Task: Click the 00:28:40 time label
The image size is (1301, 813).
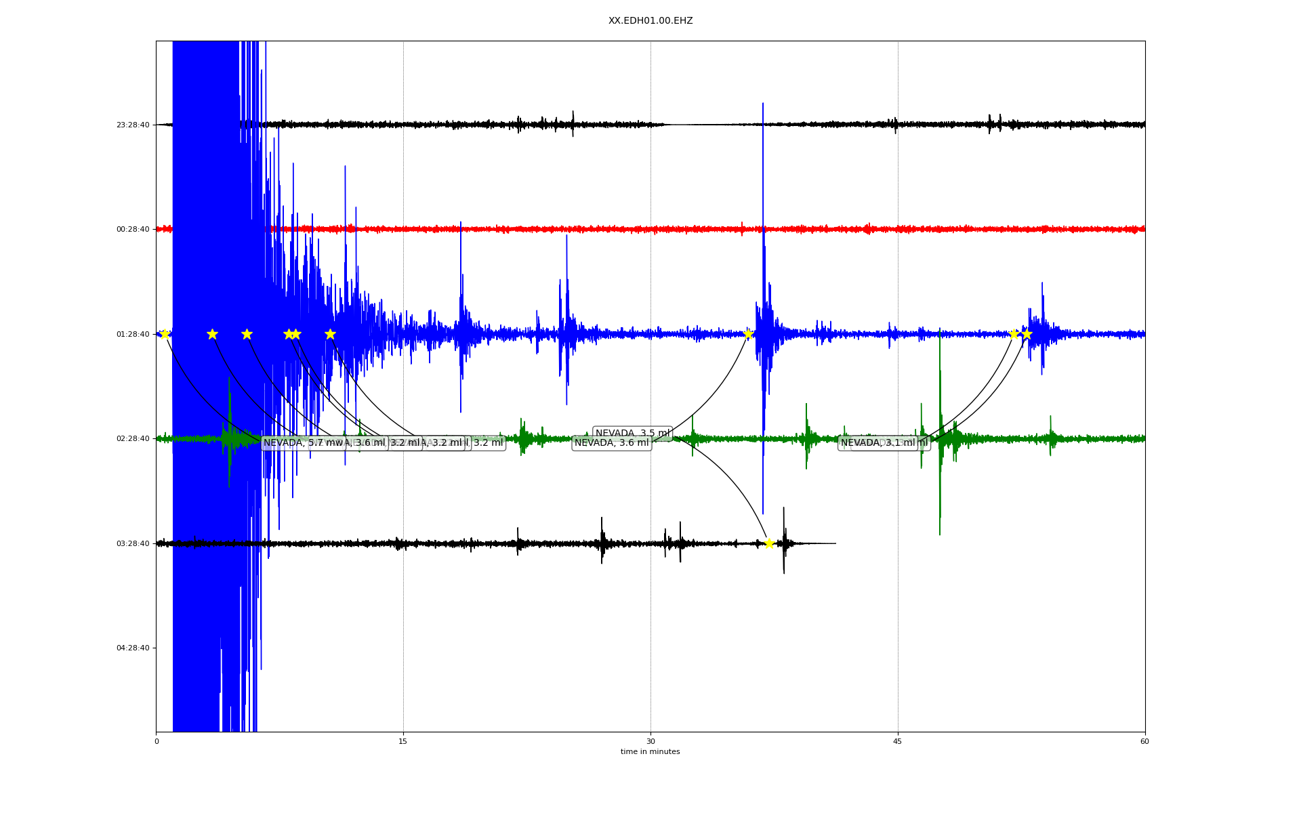Action: [x=133, y=230]
